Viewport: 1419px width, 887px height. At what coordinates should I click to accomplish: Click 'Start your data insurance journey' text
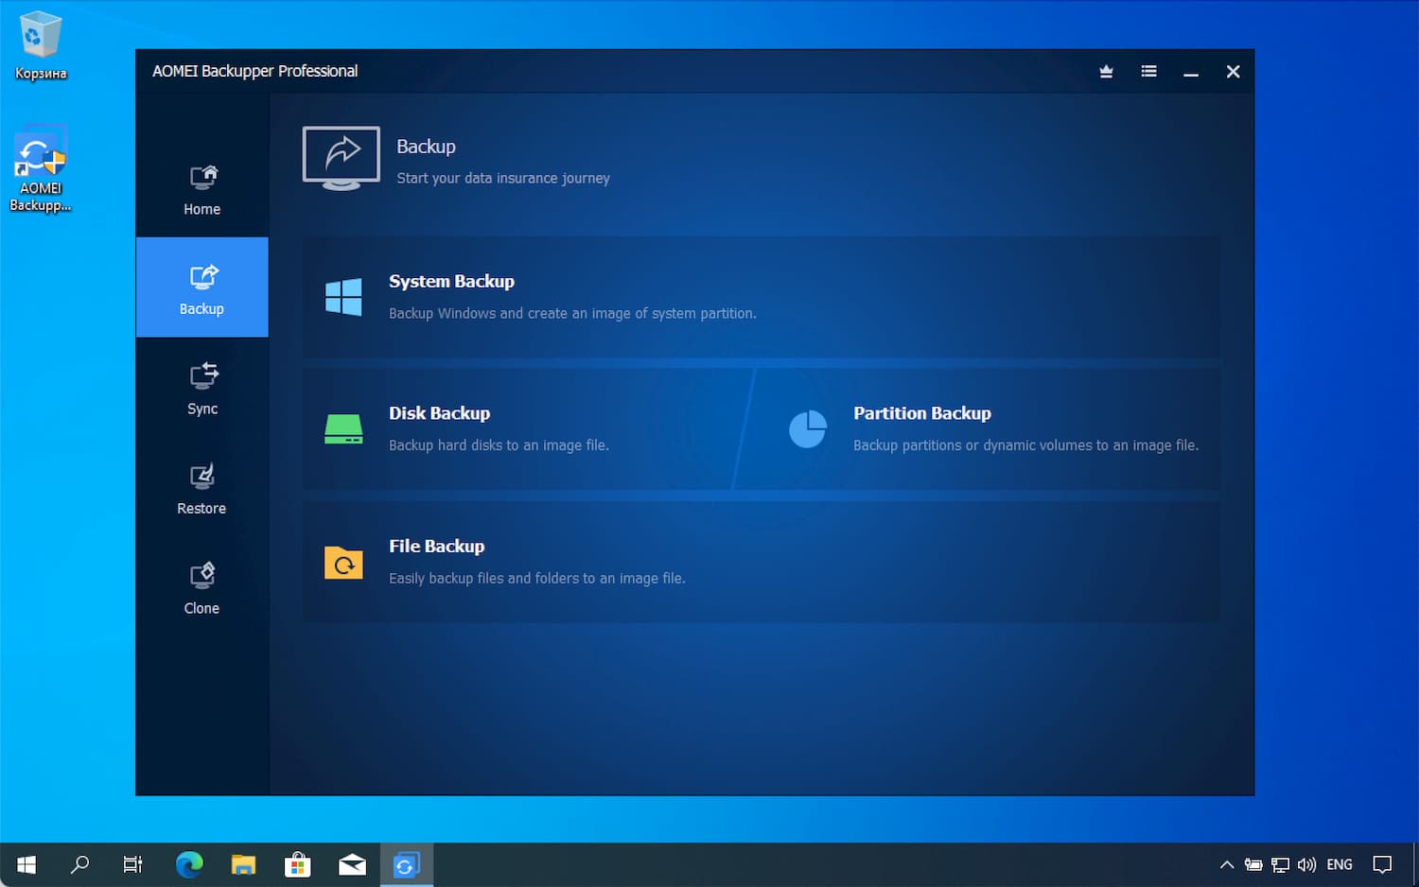click(x=503, y=178)
